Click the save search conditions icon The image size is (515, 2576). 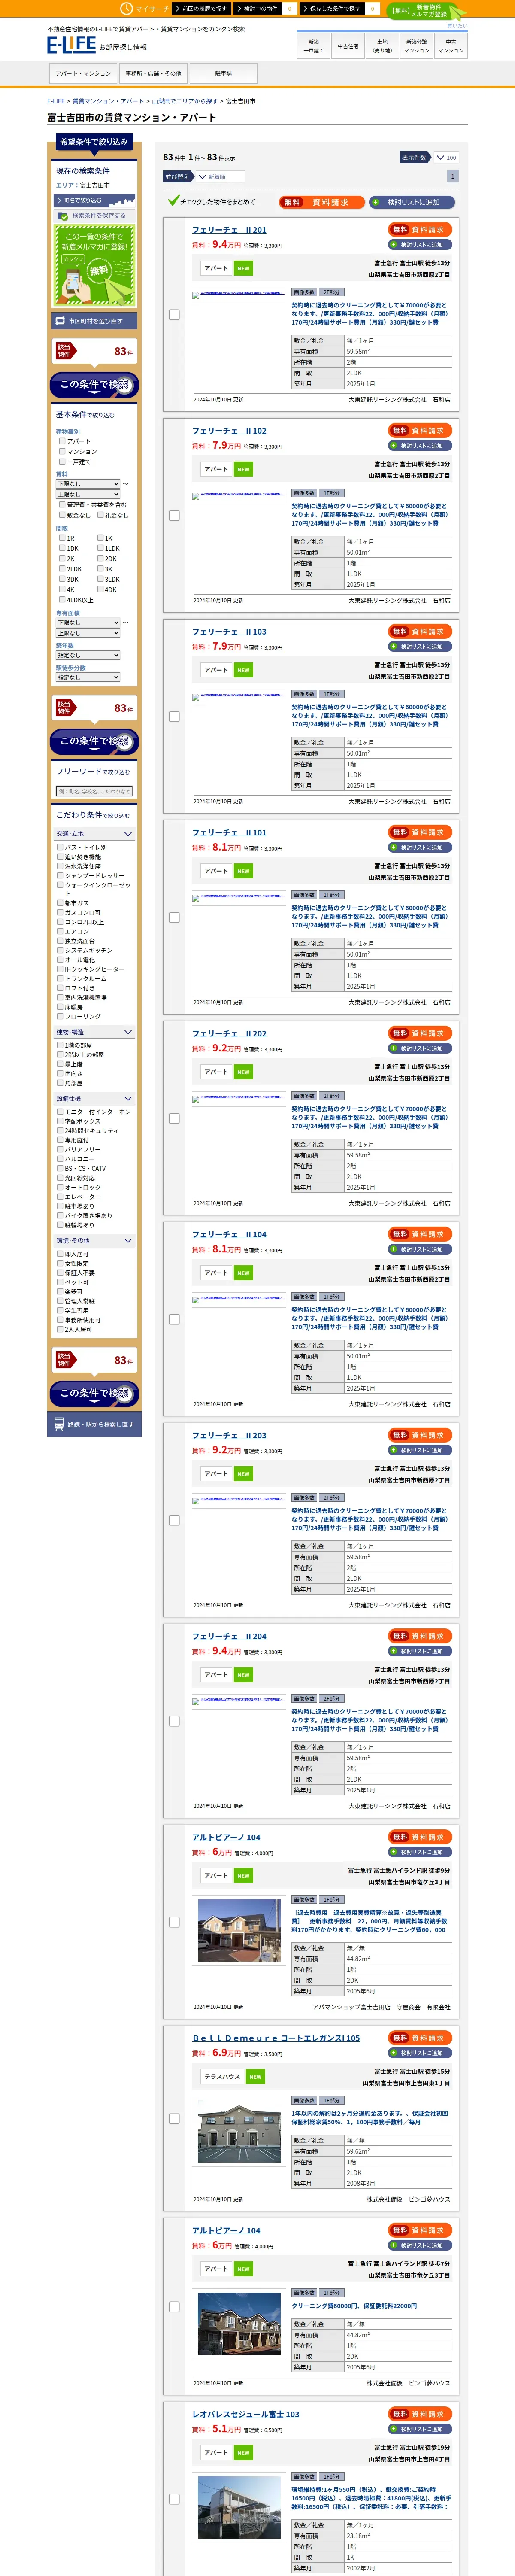(x=64, y=215)
